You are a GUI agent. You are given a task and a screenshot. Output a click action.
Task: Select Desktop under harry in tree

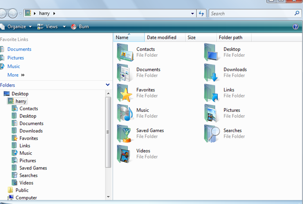(28, 116)
